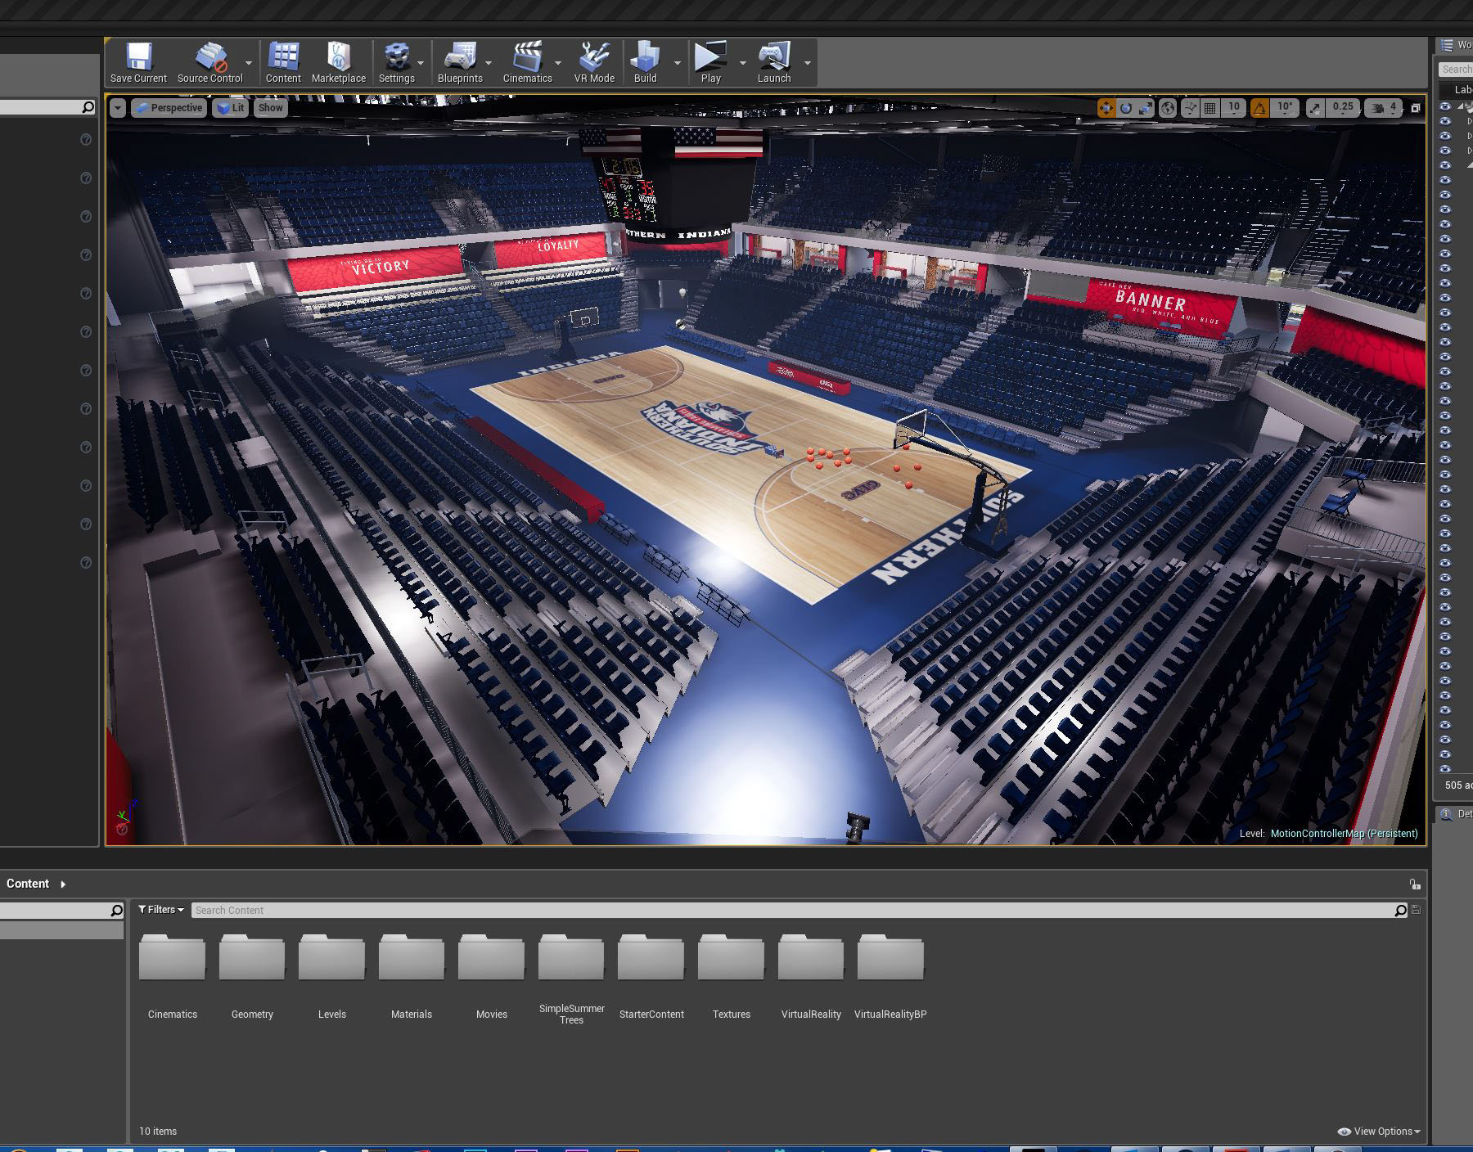Image resolution: width=1473 pixels, height=1152 pixels.
Task: Toggle world/local coordinate system globe
Action: 1168,108
